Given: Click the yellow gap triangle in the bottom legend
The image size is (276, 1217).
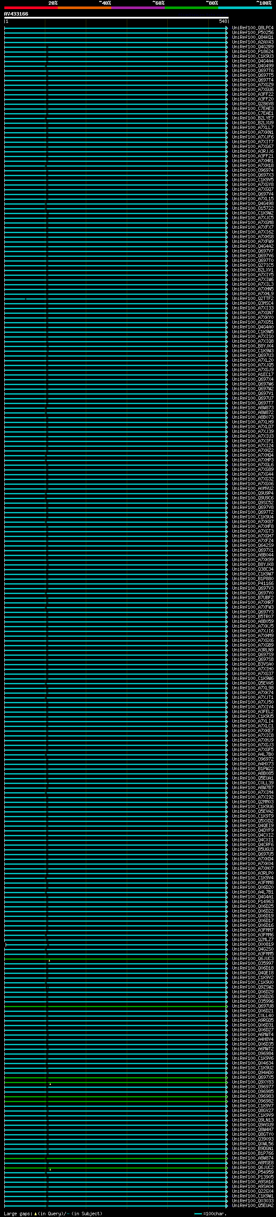Looking at the screenshot, I should [35, 1214].
